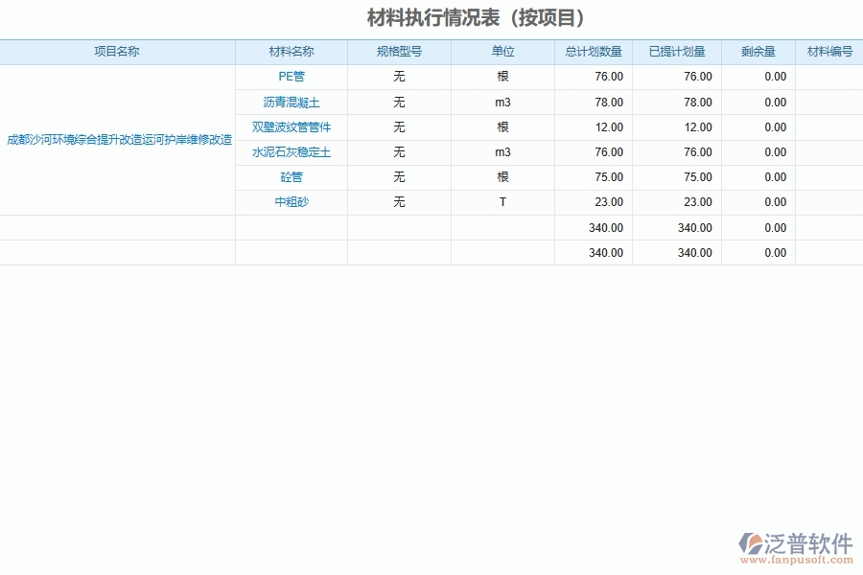Click the 已提计划量 column header
The height and width of the screenshot is (575, 863).
point(677,52)
